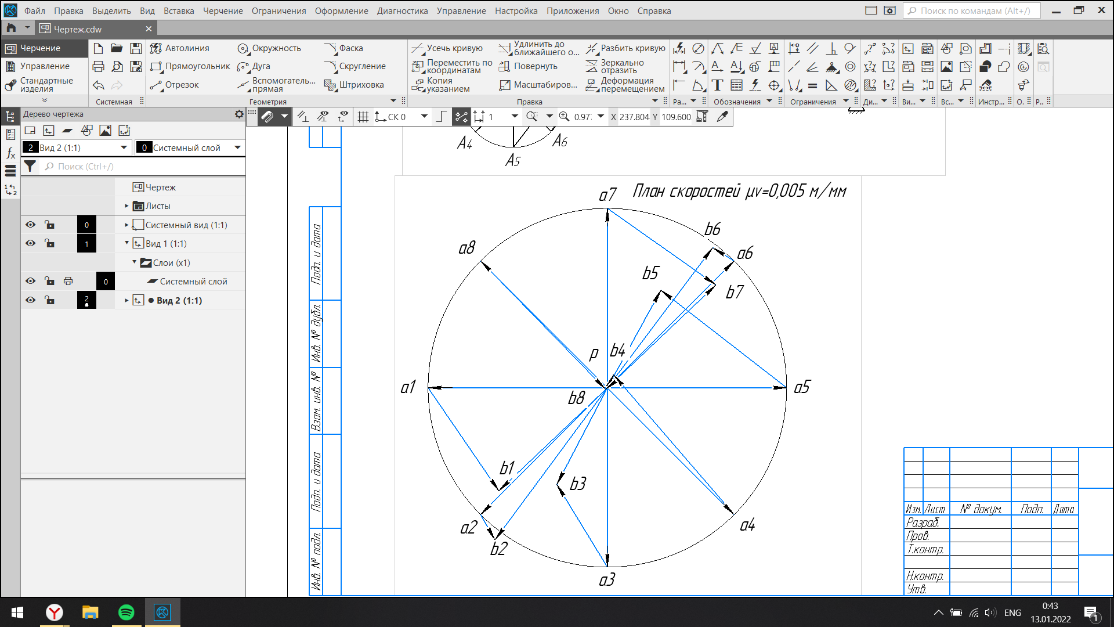Expand the Системный вид (1:1) node
Viewport: 1114px width, 627px height.
pyautogui.click(x=126, y=225)
